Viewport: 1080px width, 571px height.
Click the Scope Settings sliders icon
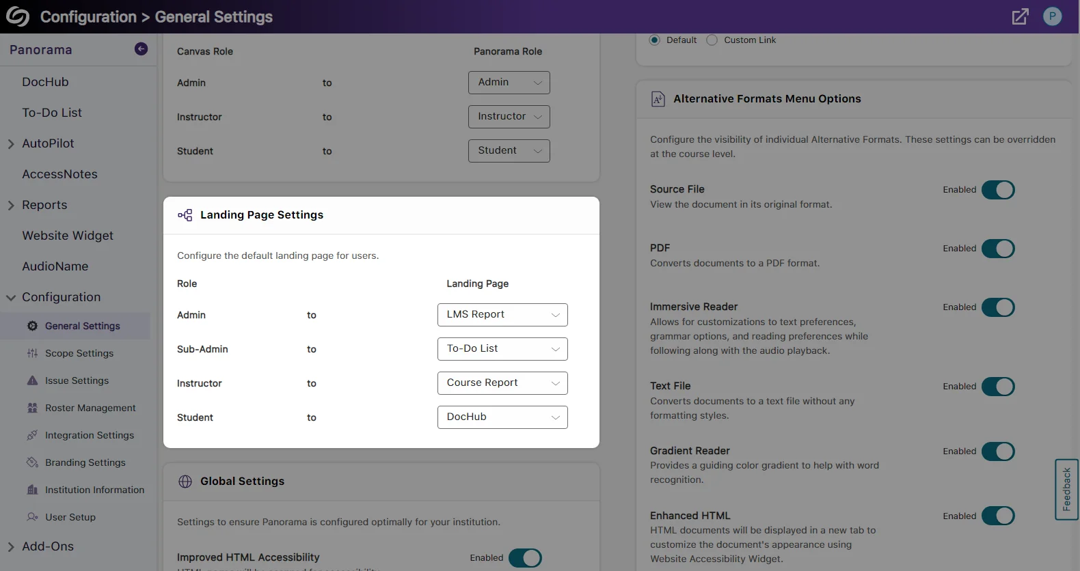[32, 353]
